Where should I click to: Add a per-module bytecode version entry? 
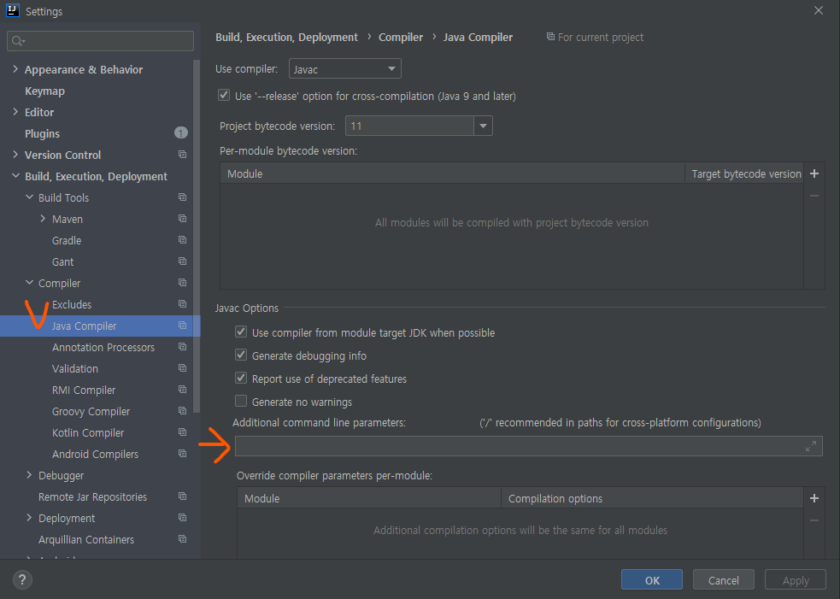(814, 173)
